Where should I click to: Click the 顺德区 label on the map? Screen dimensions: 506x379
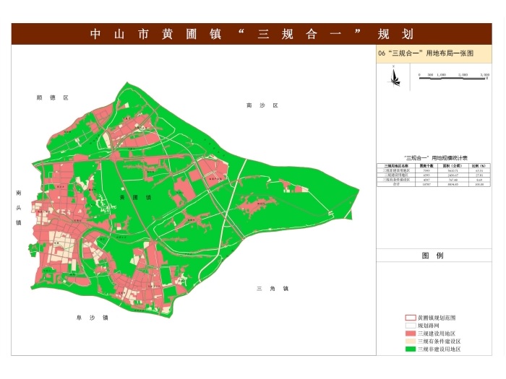pos(52,97)
